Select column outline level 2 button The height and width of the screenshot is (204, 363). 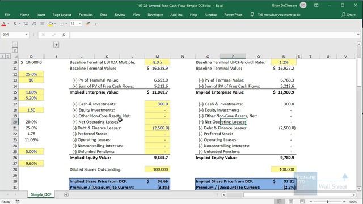15,50
